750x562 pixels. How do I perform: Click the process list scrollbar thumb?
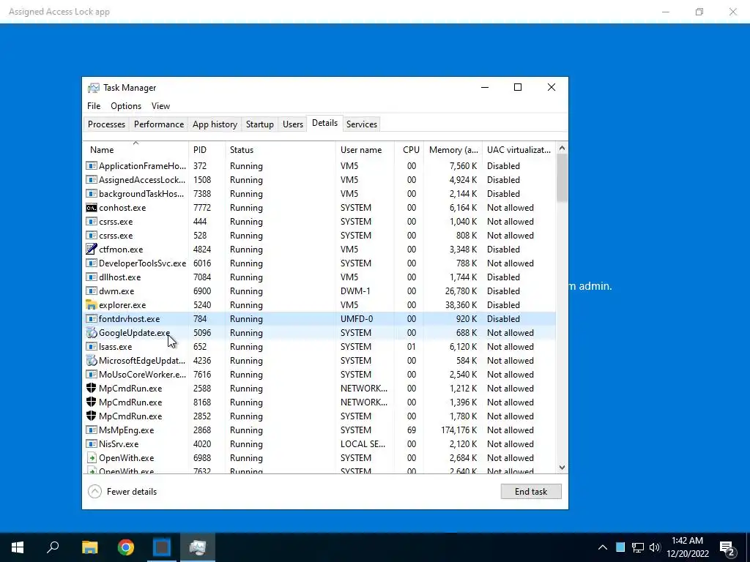click(x=562, y=178)
